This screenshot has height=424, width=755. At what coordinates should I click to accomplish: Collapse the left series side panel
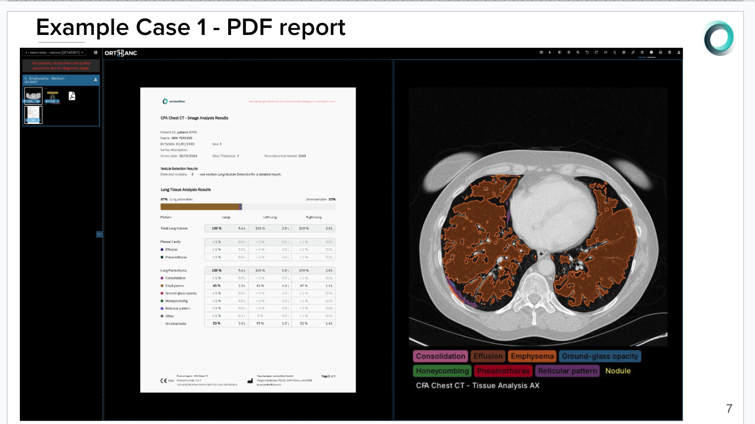(99, 234)
